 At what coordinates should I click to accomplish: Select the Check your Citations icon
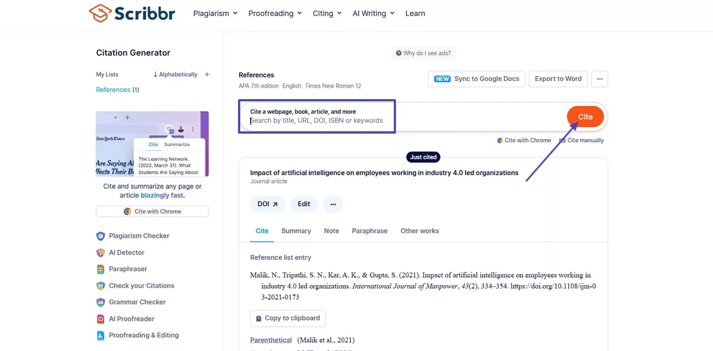(x=101, y=285)
